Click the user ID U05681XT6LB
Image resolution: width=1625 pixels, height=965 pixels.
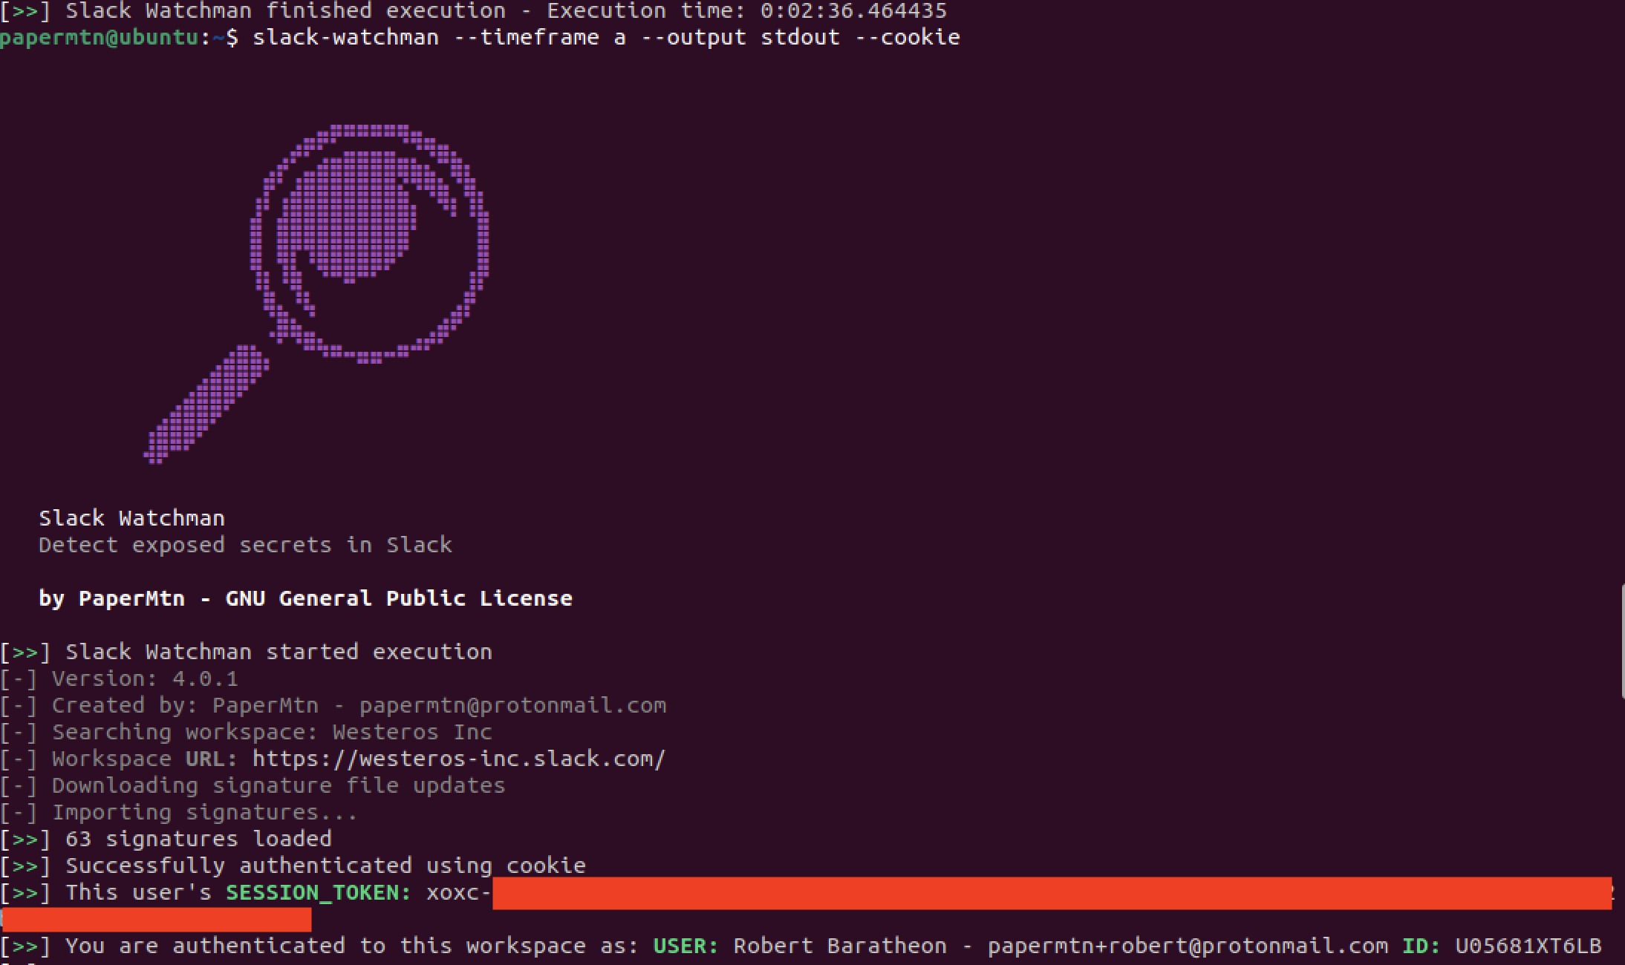pyautogui.click(x=1528, y=946)
